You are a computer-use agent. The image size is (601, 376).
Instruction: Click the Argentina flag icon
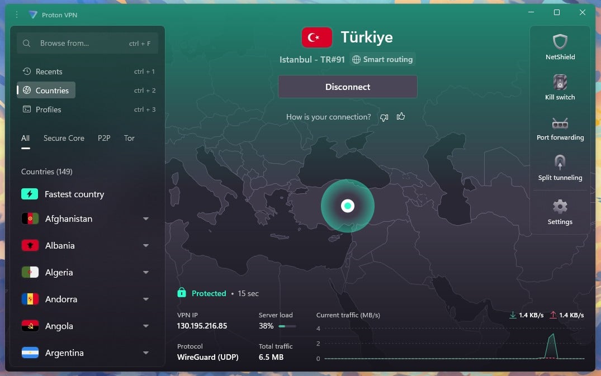(30, 353)
